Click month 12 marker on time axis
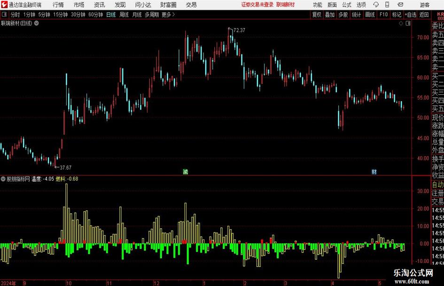The height and width of the screenshot is (286, 444). [156, 283]
